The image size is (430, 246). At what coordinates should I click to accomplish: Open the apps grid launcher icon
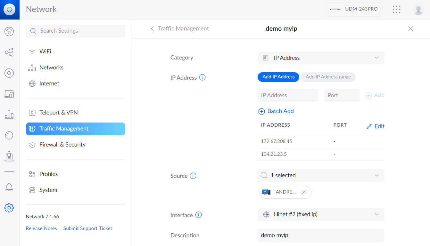click(397, 9)
